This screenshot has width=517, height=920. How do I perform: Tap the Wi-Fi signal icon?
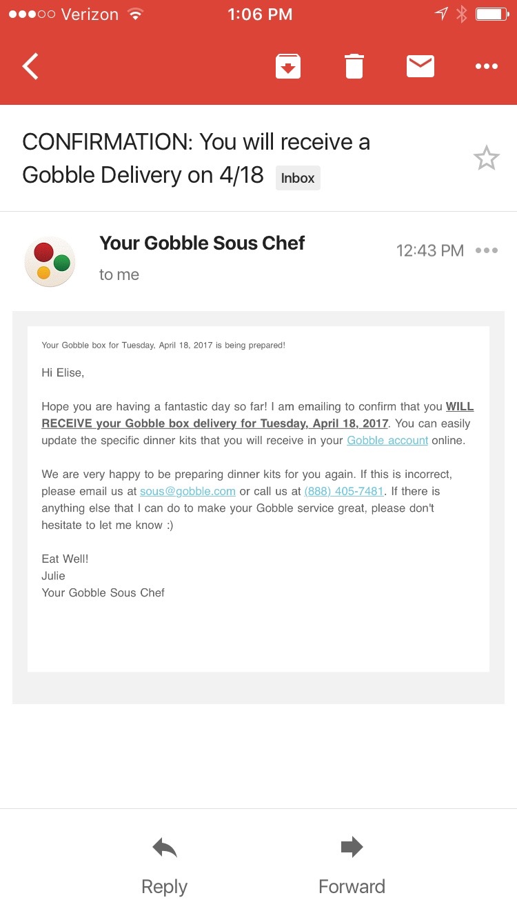(136, 14)
